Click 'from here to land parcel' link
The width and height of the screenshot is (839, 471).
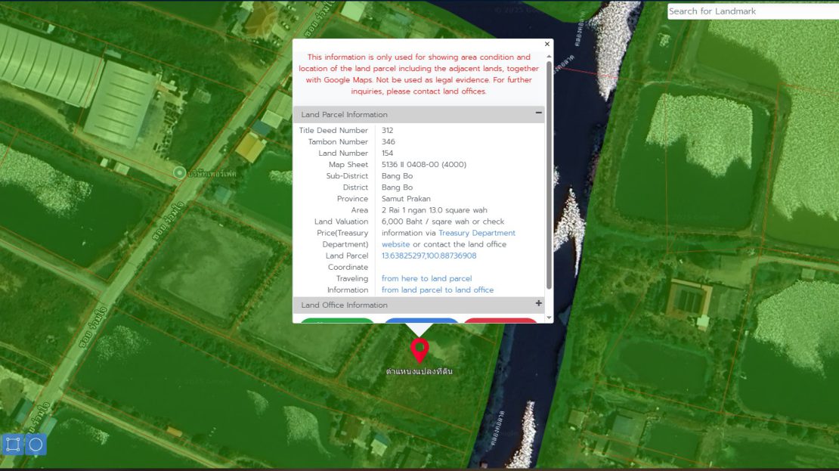coord(426,278)
